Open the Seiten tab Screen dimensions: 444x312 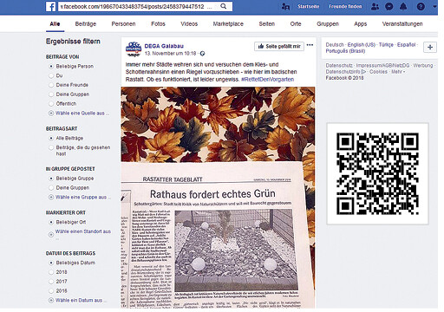pyautogui.click(x=267, y=24)
